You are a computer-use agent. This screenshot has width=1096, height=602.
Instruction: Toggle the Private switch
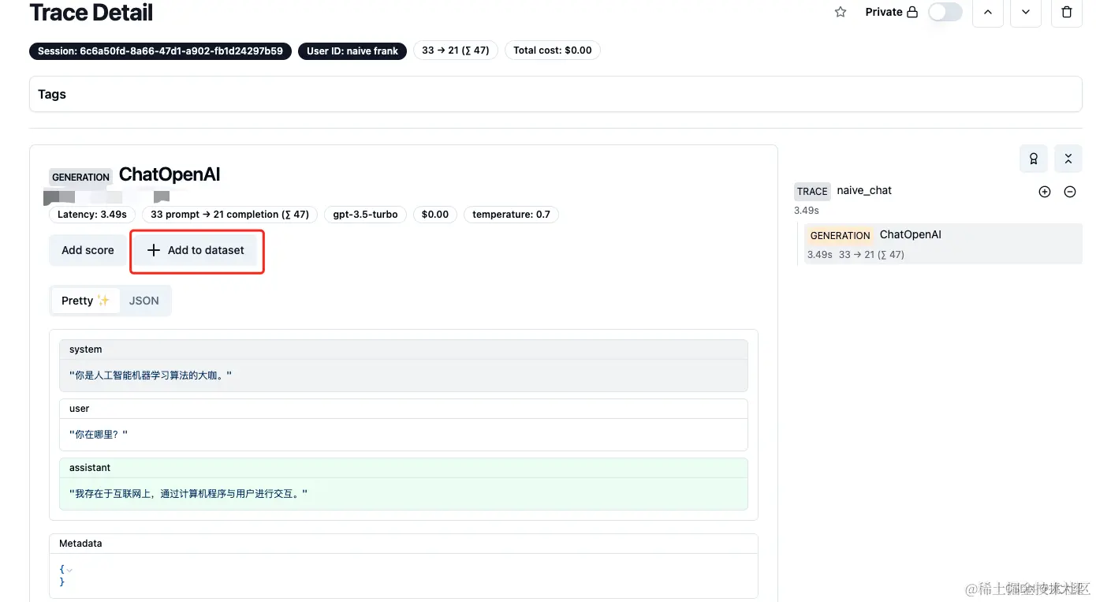[945, 12]
